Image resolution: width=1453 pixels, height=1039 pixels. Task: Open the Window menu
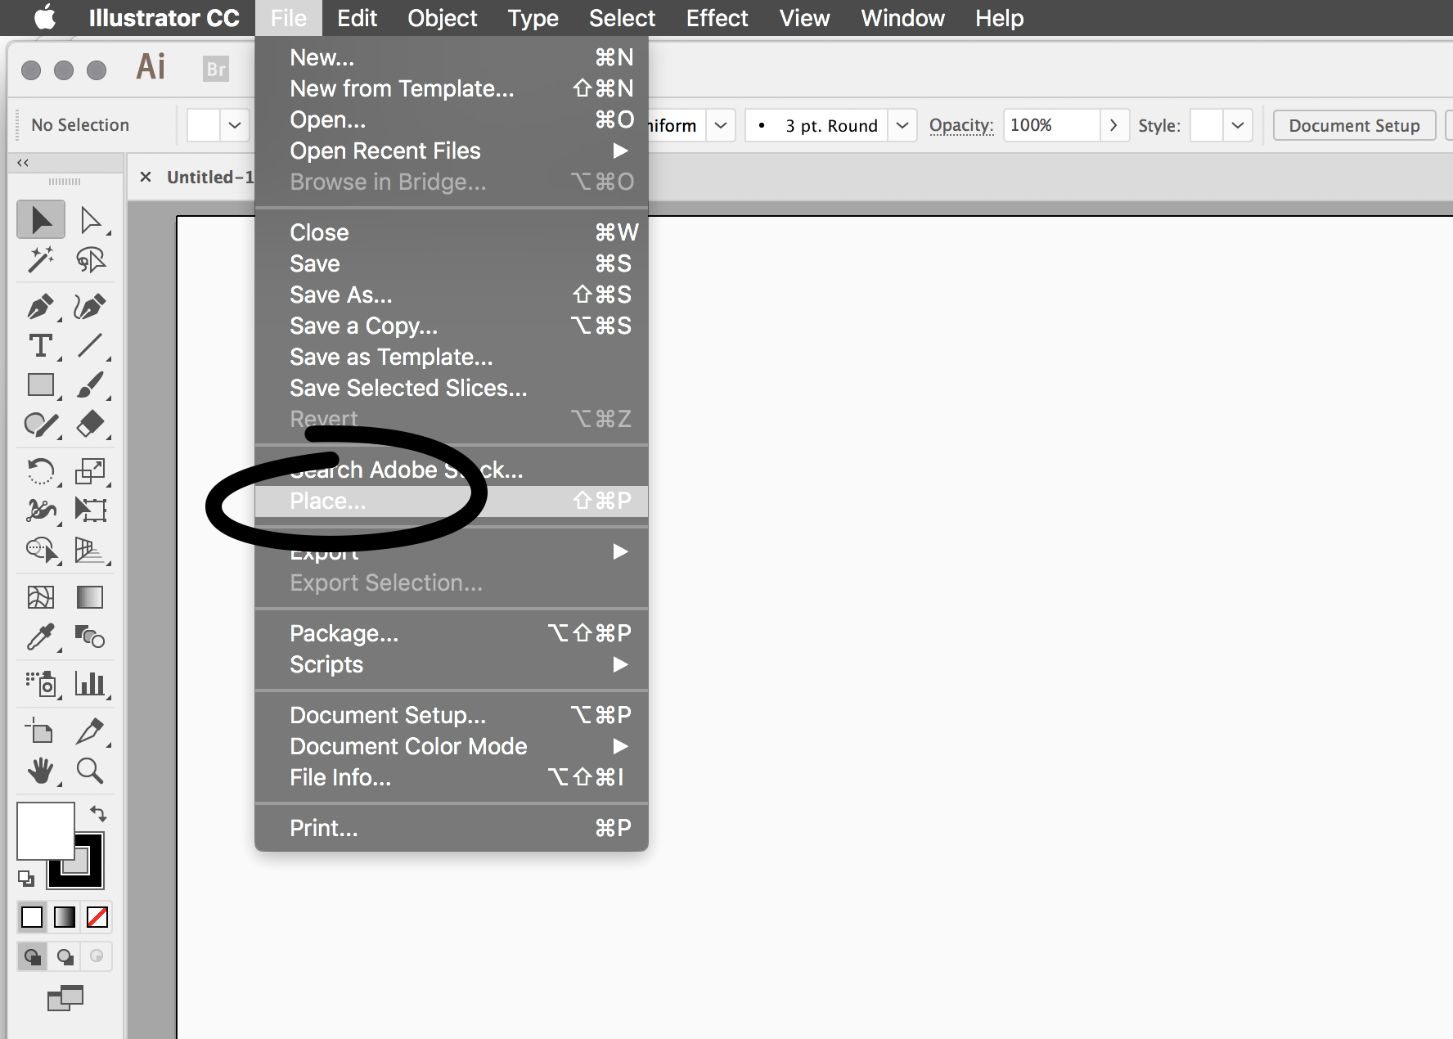(x=902, y=18)
